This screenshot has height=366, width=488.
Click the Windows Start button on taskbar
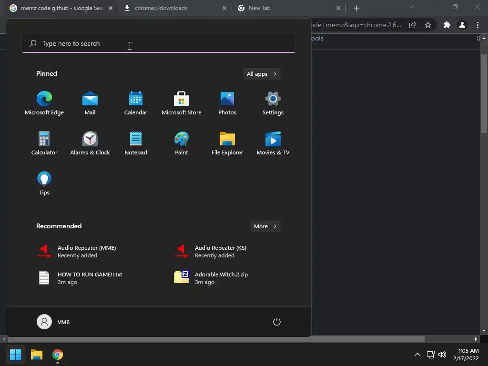coord(15,355)
